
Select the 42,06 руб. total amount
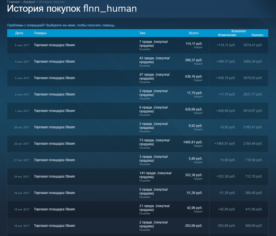tap(195, 208)
